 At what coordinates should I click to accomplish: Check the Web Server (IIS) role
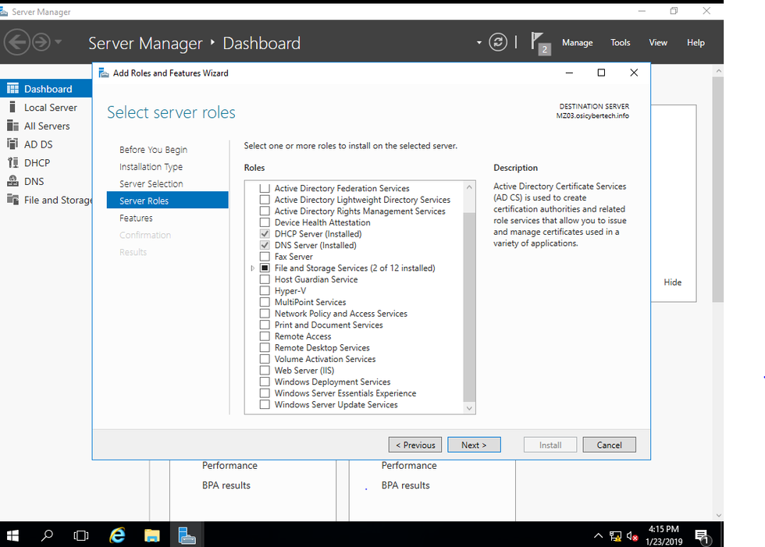[x=265, y=370]
